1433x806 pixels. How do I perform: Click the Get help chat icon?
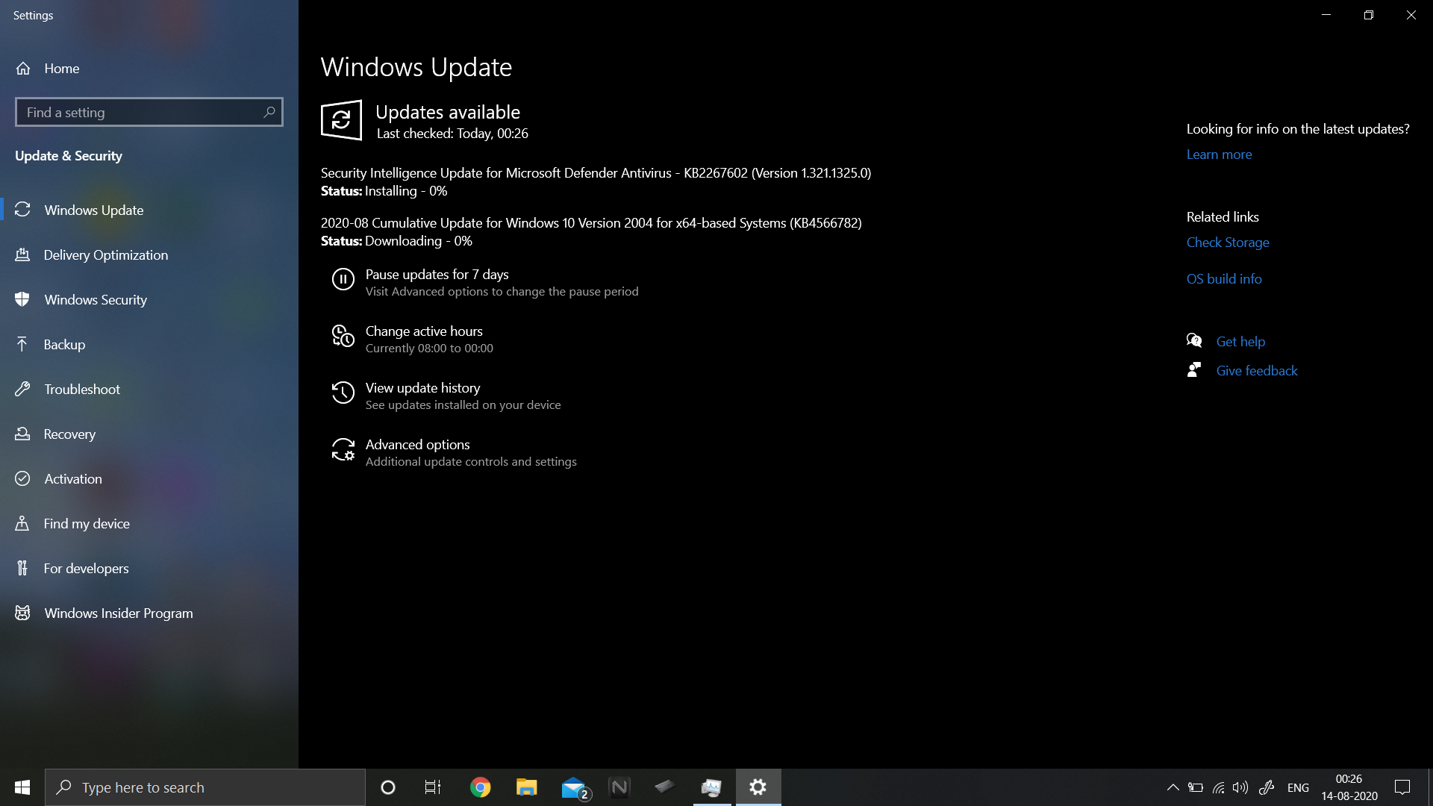(x=1194, y=341)
